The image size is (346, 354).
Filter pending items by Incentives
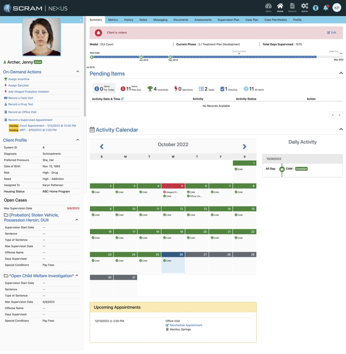pyautogui.click(x=157, y=89)
